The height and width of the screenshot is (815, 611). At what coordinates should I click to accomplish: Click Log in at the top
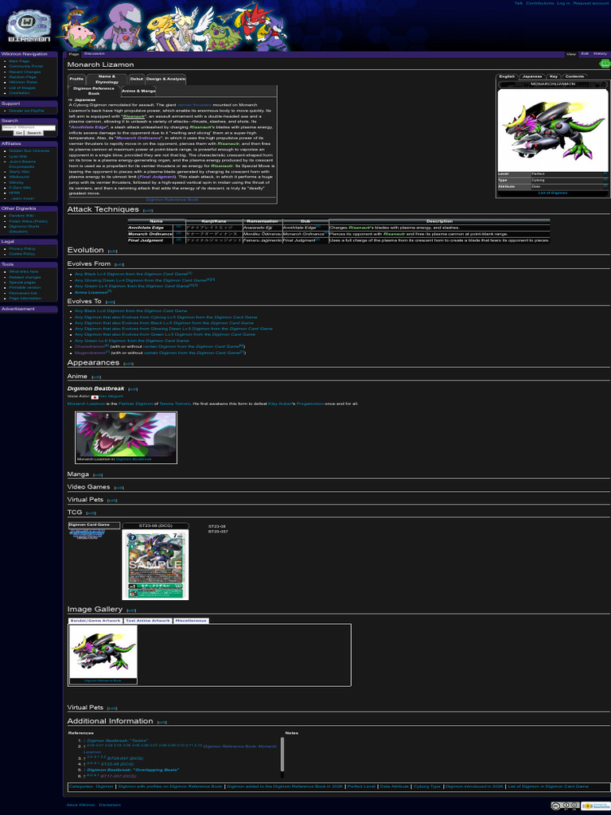563,3
